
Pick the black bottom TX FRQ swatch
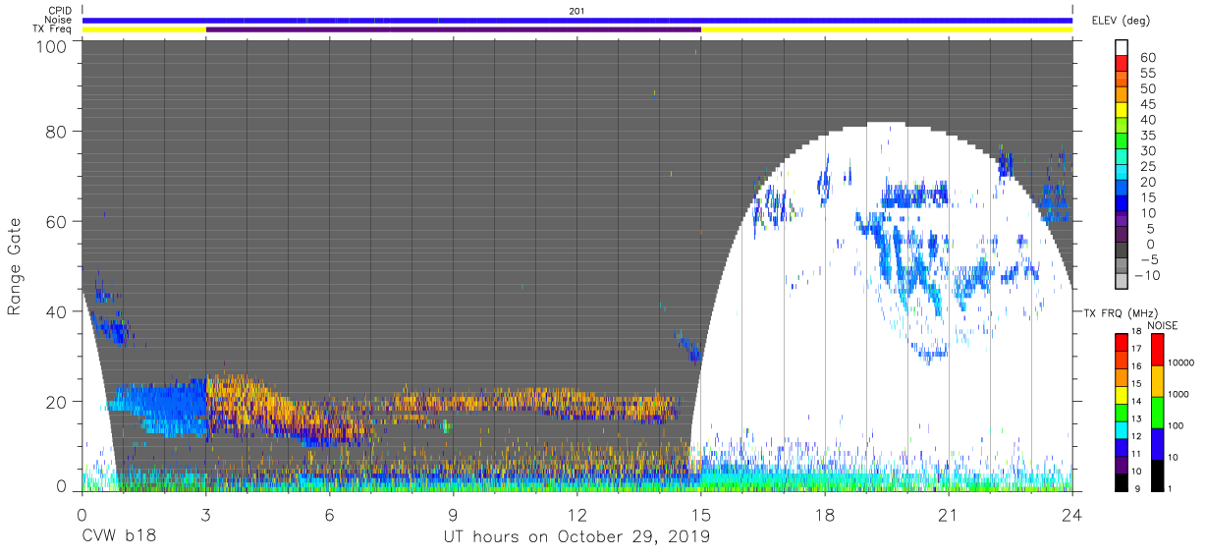(1121, 481)
